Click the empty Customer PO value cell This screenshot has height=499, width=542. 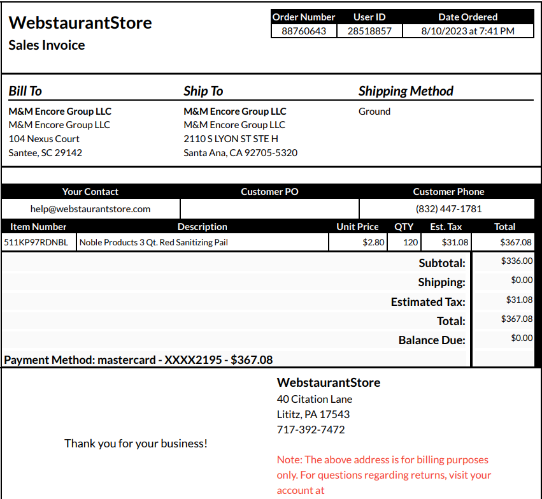click(x=269, y=209)
